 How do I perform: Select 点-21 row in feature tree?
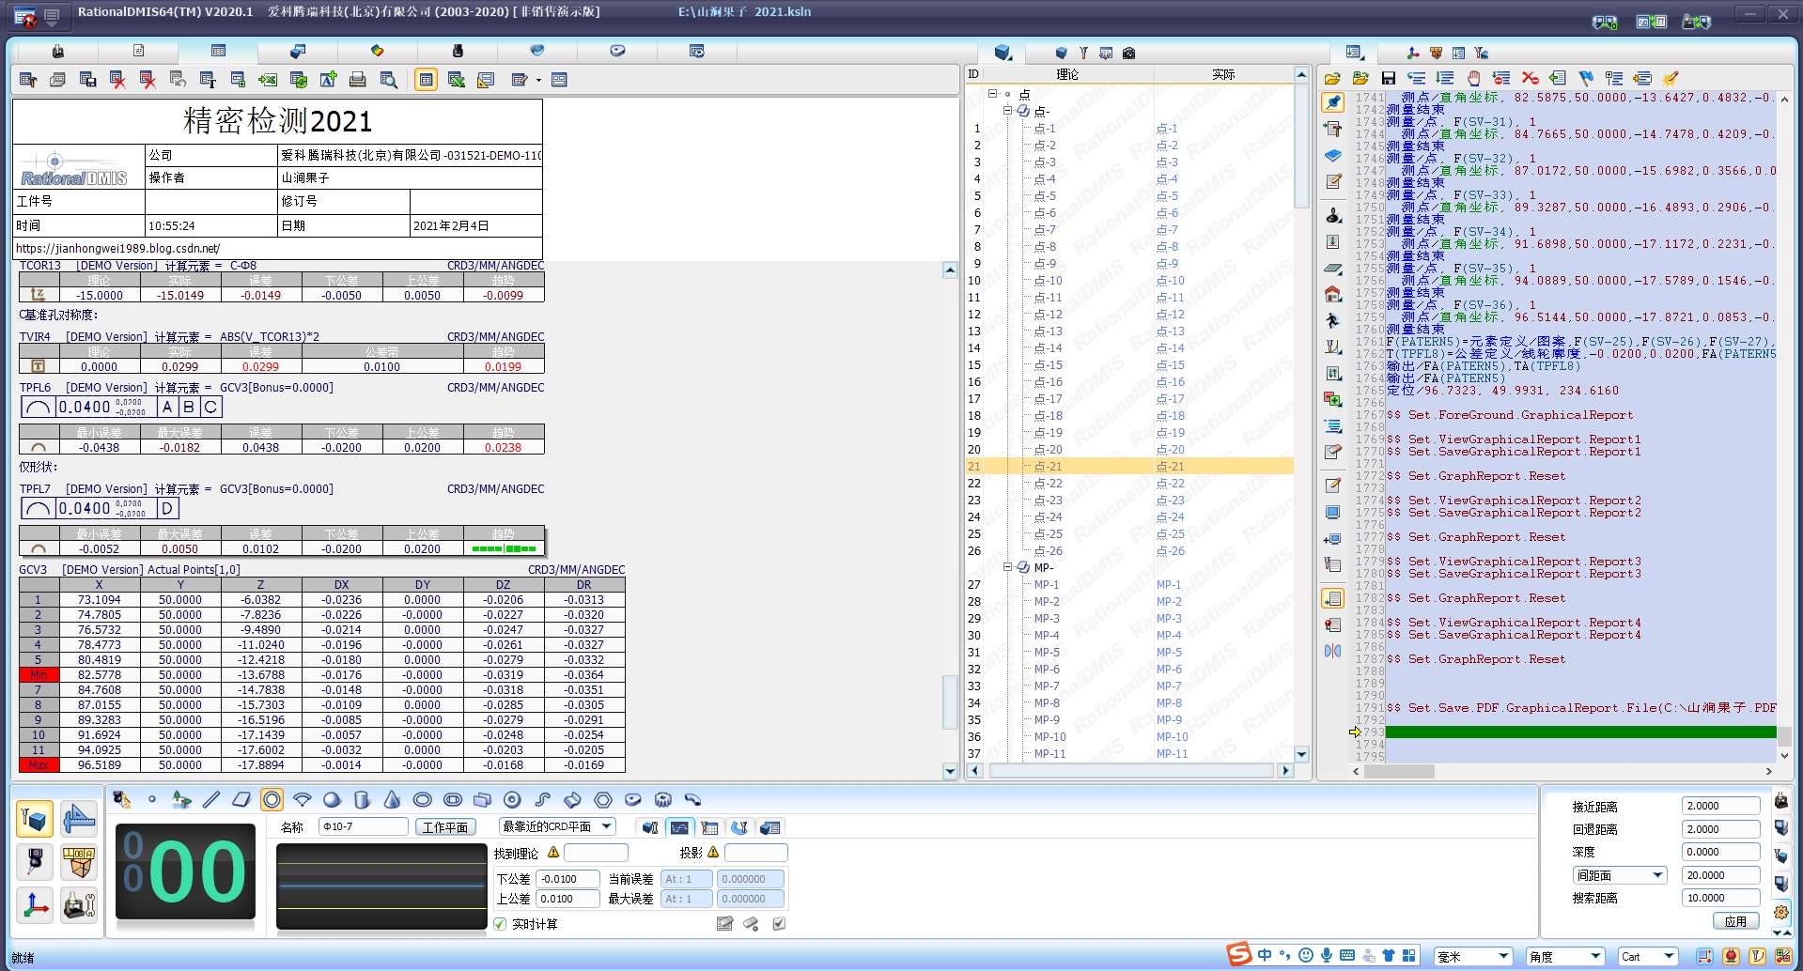(x=1129, y=466)
